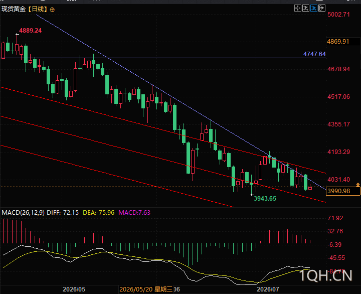Click the 2026/05/20 星期三 date label
Screen dimensions: 361x294
pyautogui.click(x=146, y=289)
